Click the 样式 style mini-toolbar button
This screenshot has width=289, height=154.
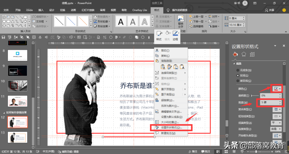[159, 36]
